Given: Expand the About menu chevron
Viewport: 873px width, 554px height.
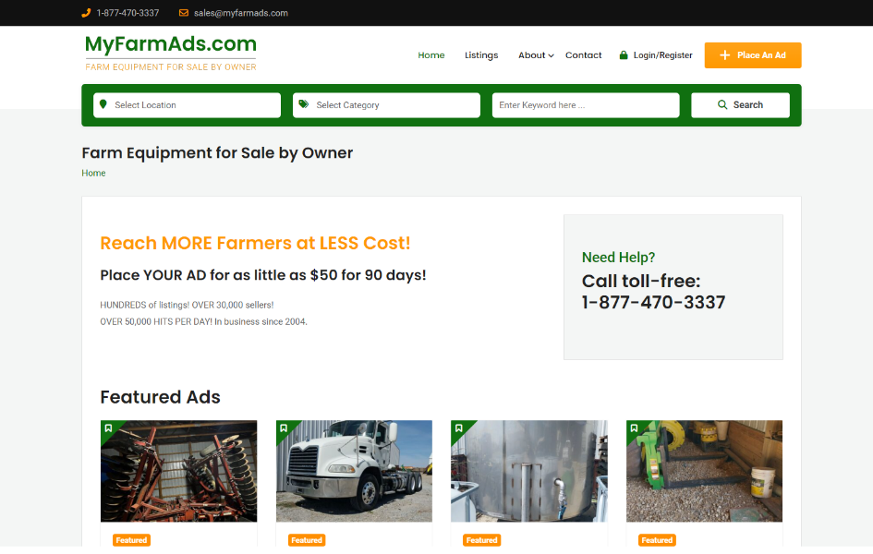Looking at the screenshot, I should pyautogui.click(x=551, y=55).
